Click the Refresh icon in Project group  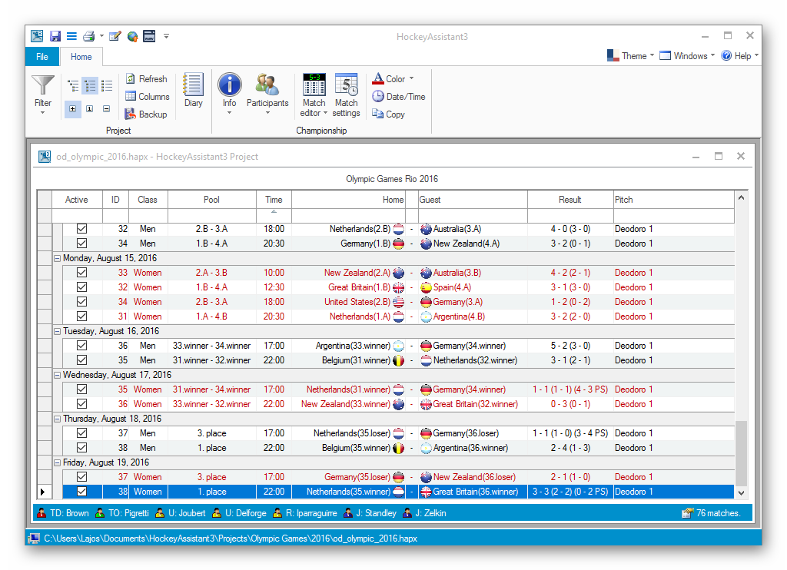coord(131,79)
